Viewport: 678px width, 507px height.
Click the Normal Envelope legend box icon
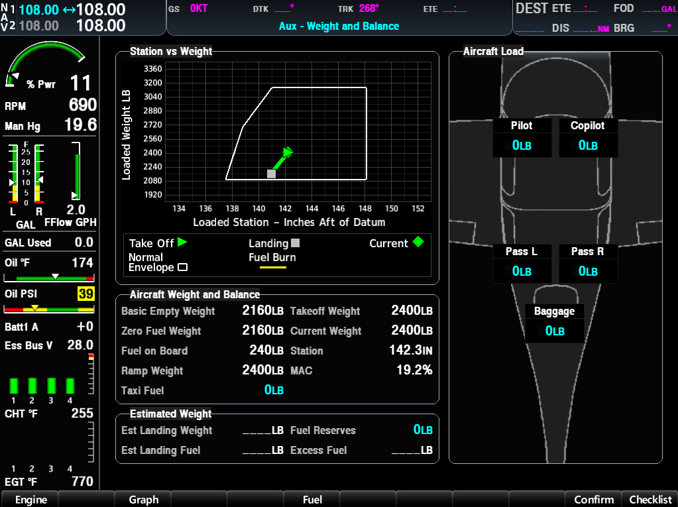tap(183, 268)
